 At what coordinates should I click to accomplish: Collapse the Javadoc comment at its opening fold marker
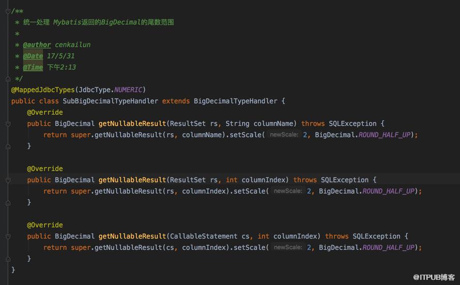(x=8, y=11)
